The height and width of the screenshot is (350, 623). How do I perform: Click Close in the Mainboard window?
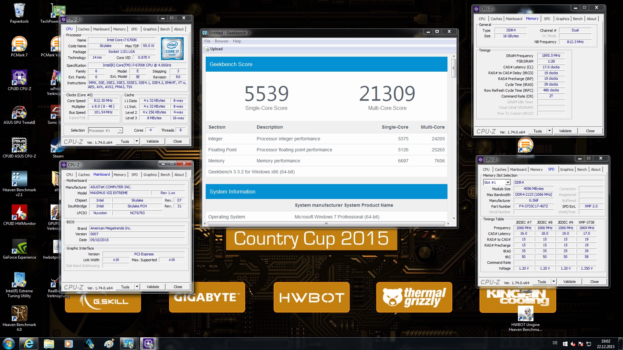click(178, 287)
